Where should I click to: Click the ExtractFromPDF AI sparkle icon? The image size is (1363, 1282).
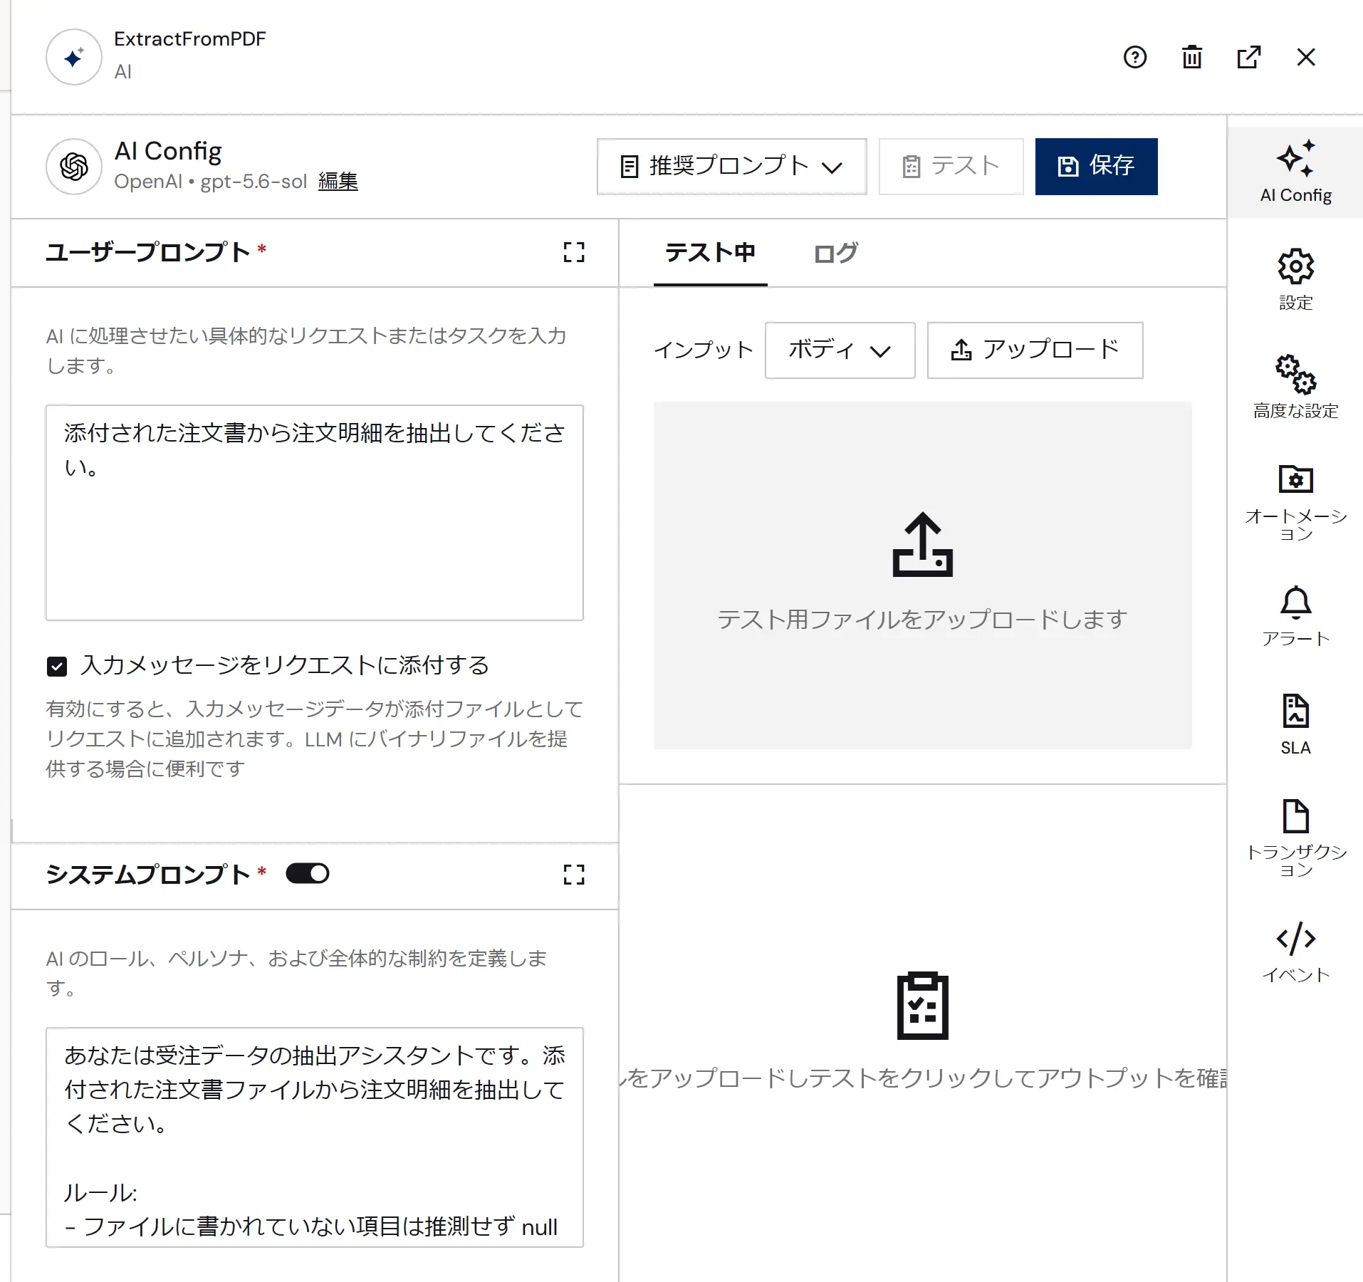[74, 57]
